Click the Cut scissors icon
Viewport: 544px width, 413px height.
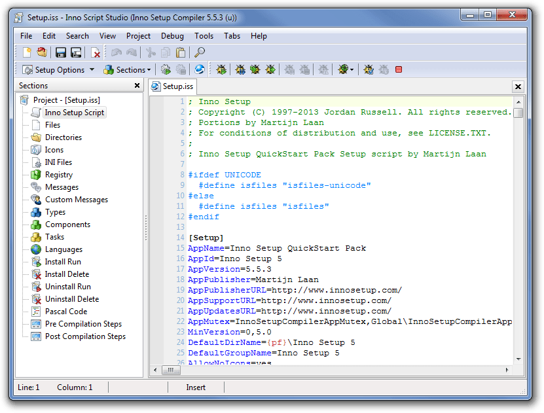click(151, 52)
